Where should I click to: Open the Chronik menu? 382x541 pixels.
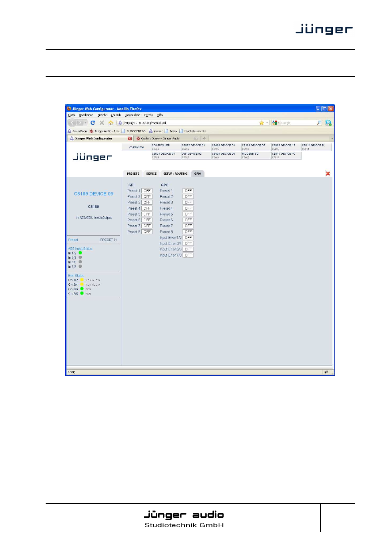tap(116, 115)
